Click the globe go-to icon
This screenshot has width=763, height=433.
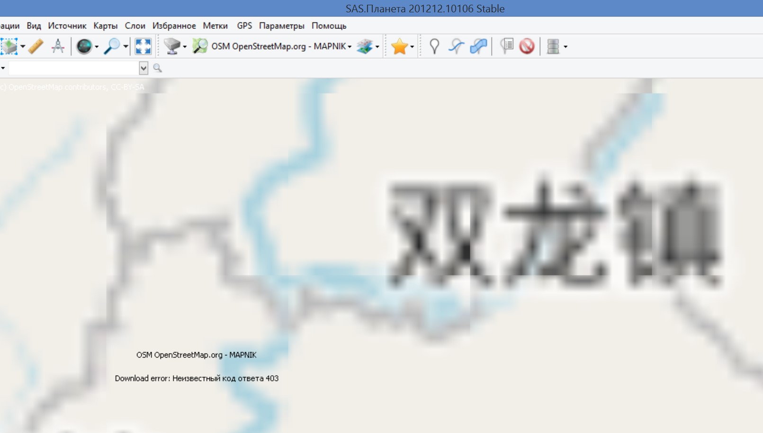pos(84,46)
